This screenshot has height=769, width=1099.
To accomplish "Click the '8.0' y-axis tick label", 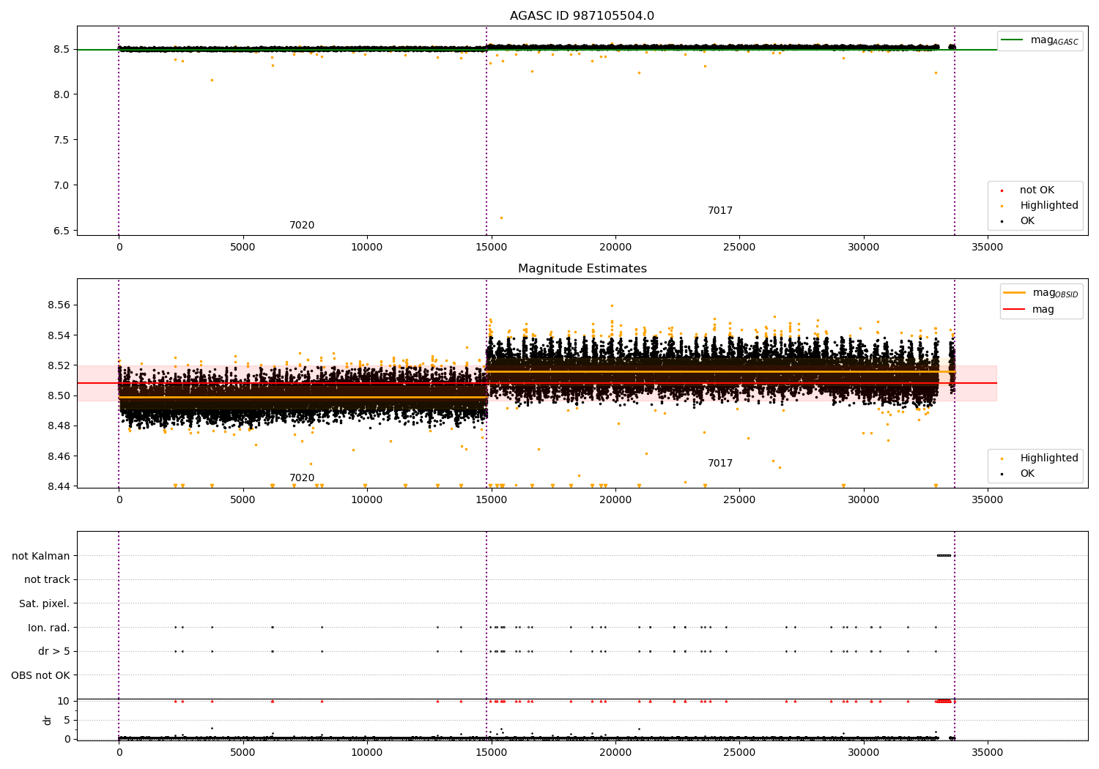I will click(62, 94).
